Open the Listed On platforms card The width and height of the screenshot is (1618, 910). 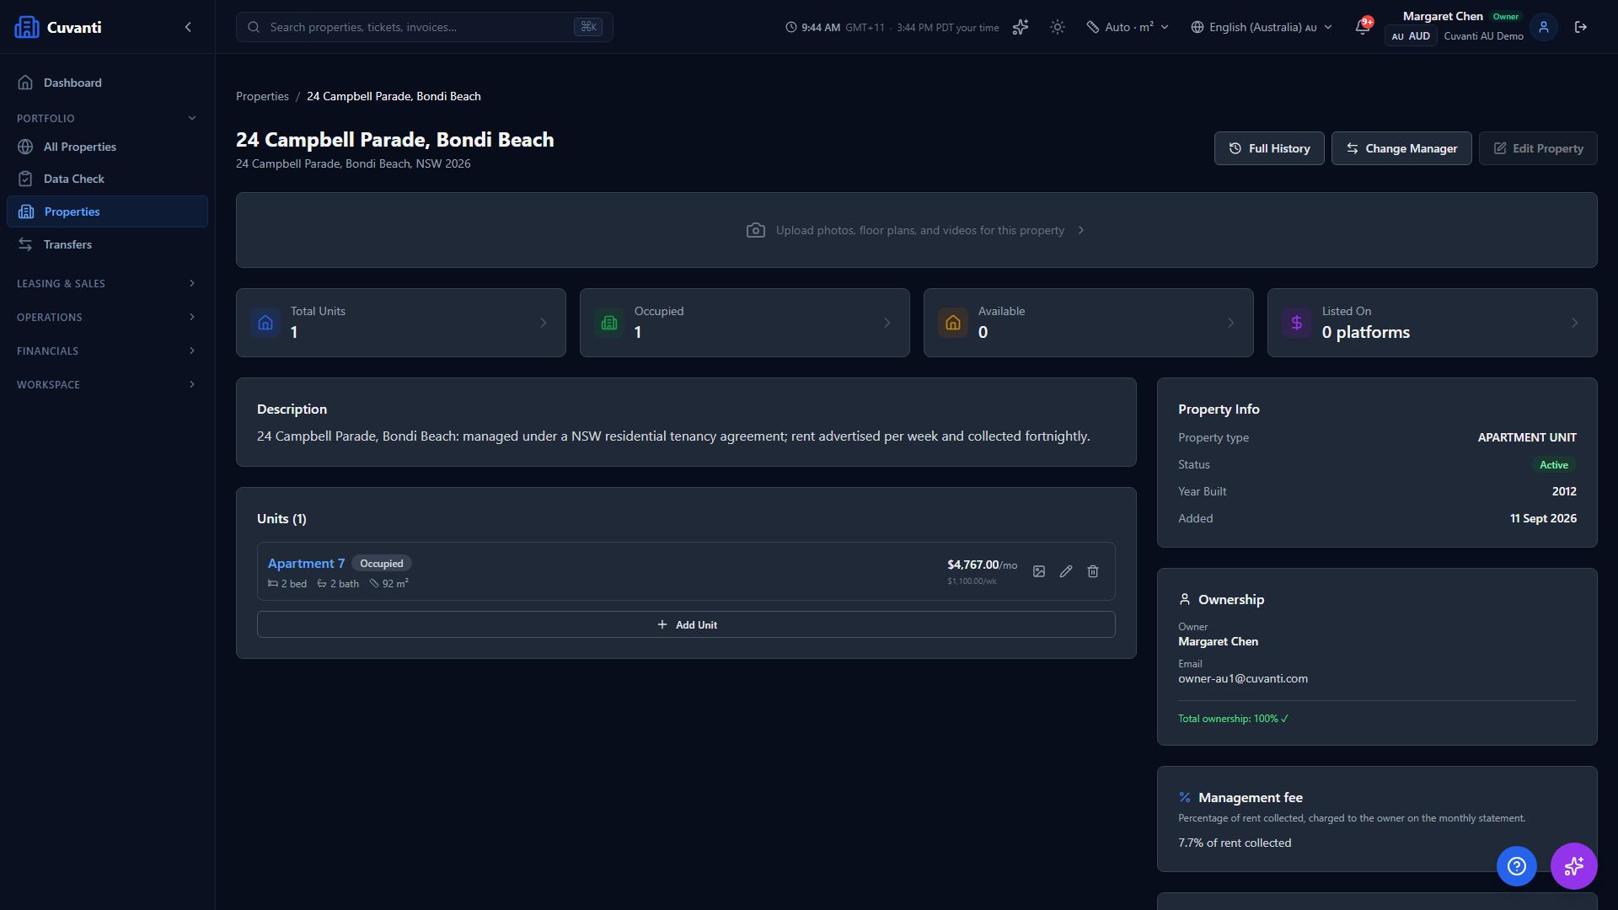point(1433,323)
